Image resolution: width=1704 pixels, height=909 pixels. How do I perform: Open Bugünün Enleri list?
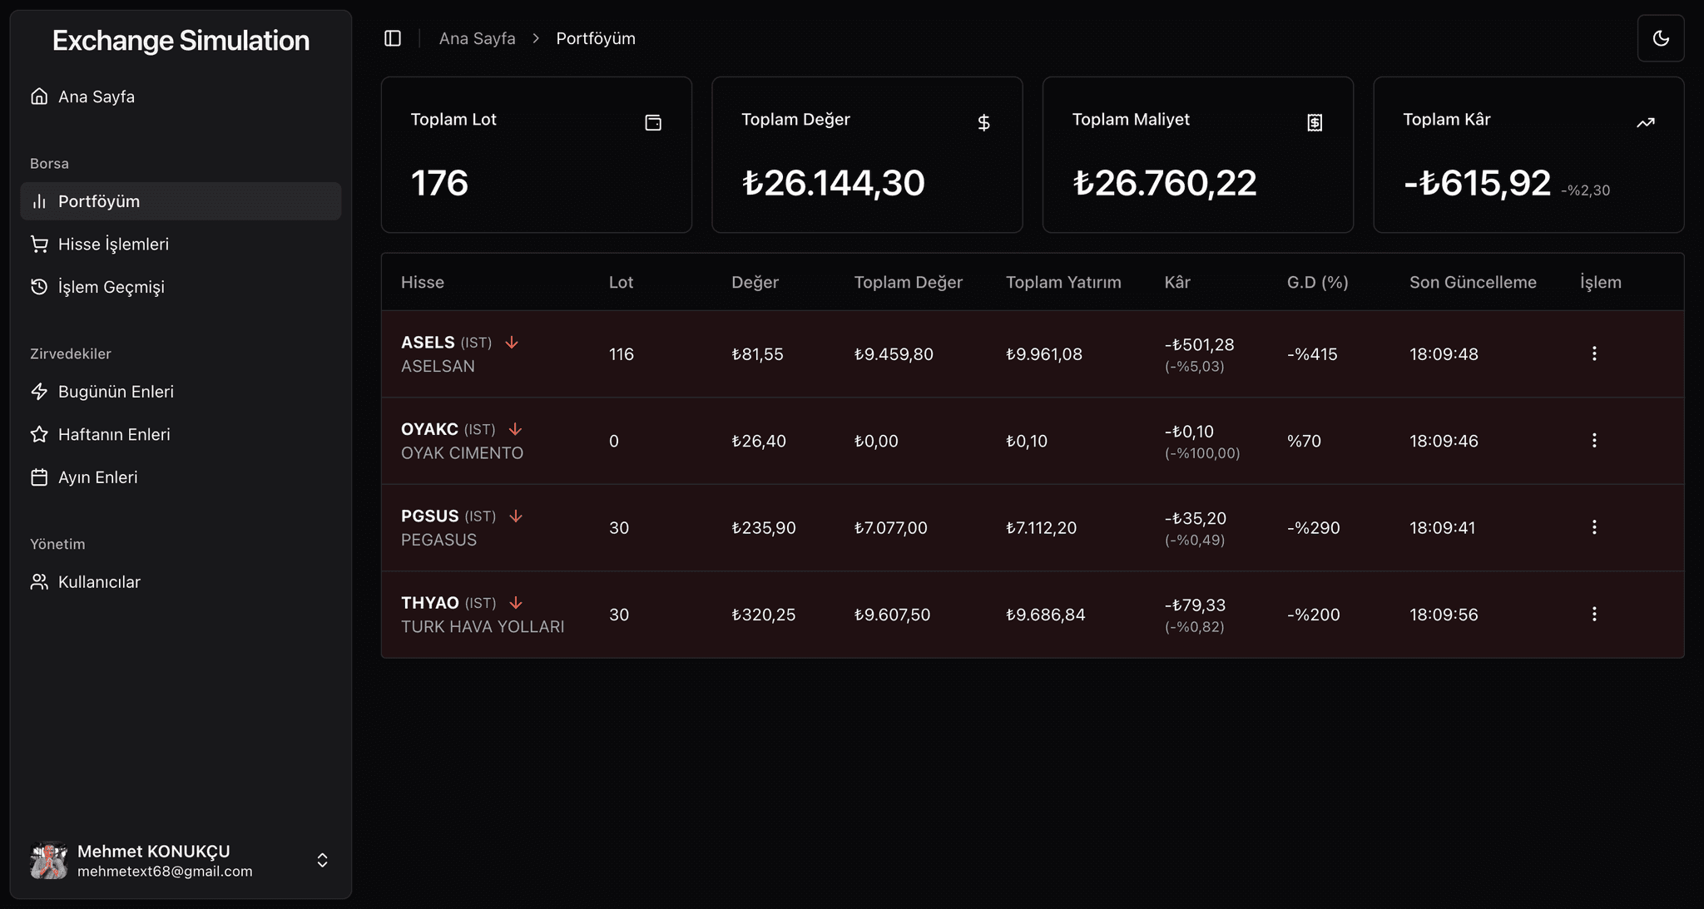pos(181,392)
